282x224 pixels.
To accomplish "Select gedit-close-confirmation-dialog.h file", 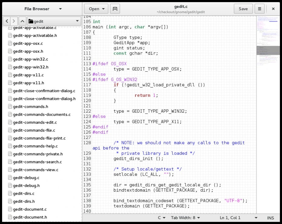I will click(x=44, y=99).
